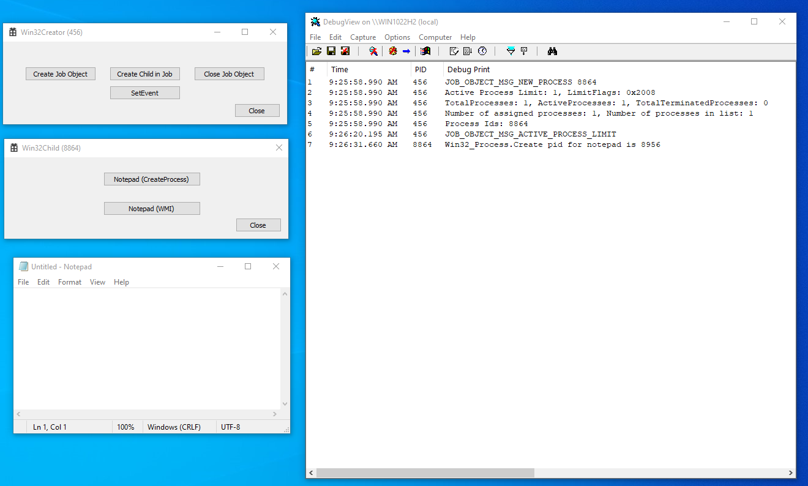Select the 'Process Ids: 8864' log row
Screen dimensions: 808x486
[551, 124]
